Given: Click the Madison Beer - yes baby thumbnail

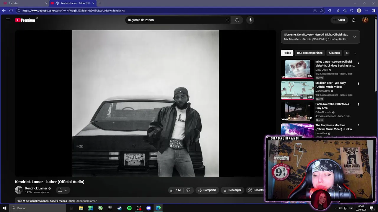Looking at the screenshot, I should tap(297, 90).
